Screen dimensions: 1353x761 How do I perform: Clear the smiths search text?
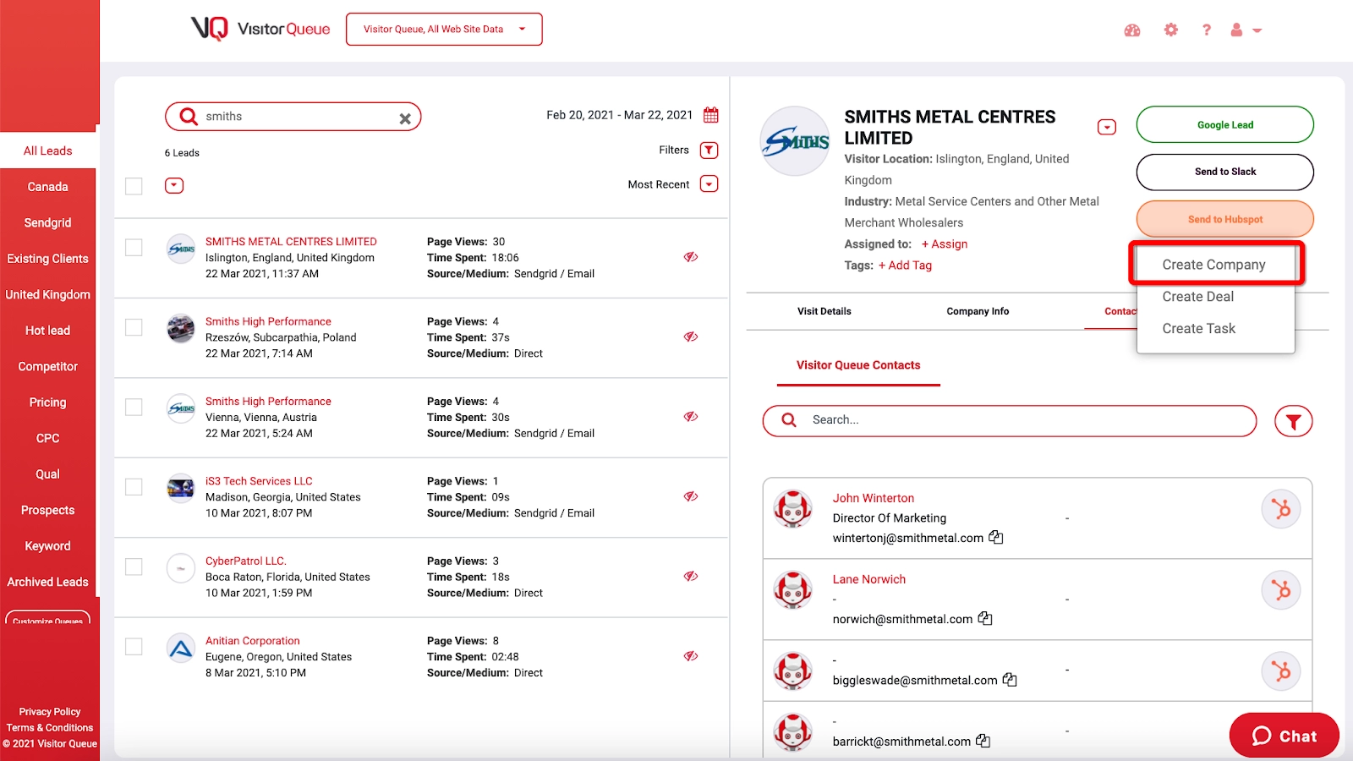click(405, 119)
